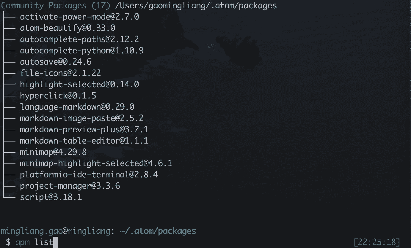Click the file-icons@2.1.22 entry

pyautogui.click(x=60, y=73)
